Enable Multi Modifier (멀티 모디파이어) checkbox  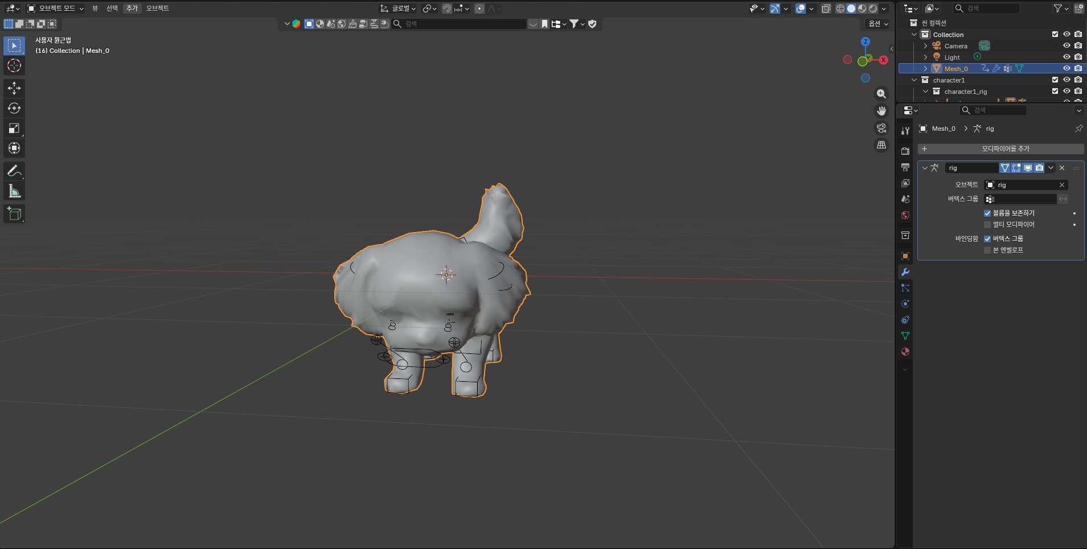[987, 225]
